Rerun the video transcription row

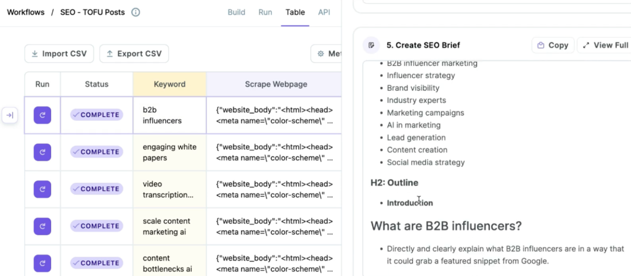(x=43, y=189)
